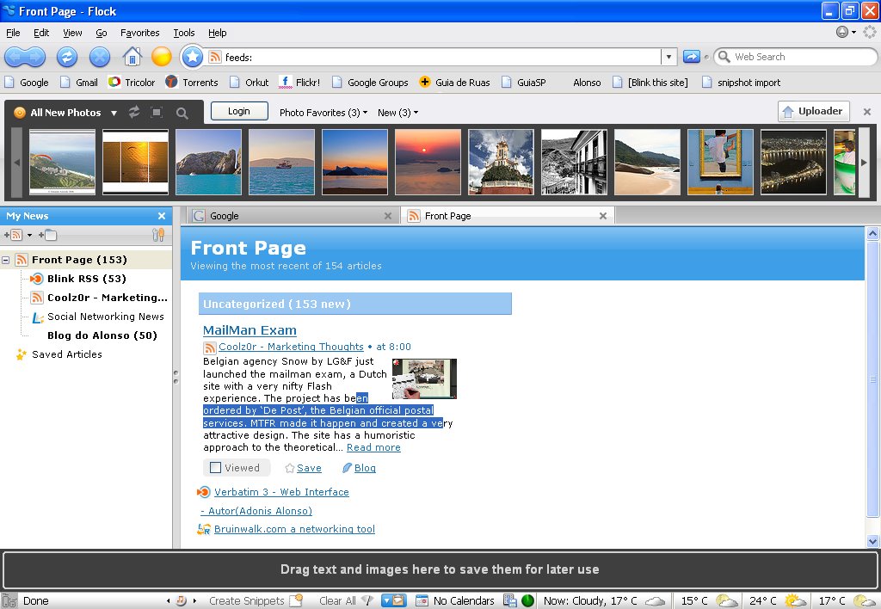Click the feeds: address bar field

click(x=441, y=57)
